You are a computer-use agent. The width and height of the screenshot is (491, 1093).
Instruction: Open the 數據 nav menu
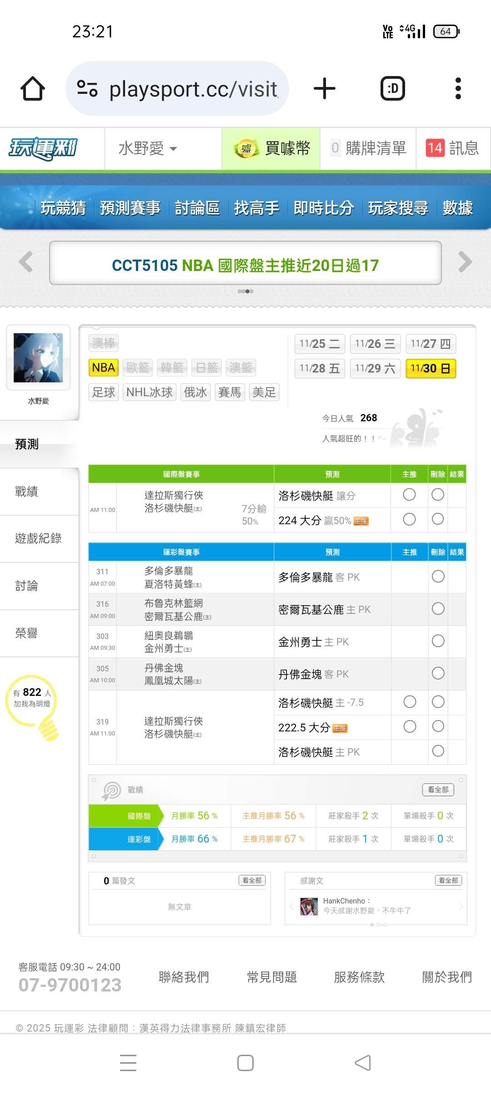(457, 208)
